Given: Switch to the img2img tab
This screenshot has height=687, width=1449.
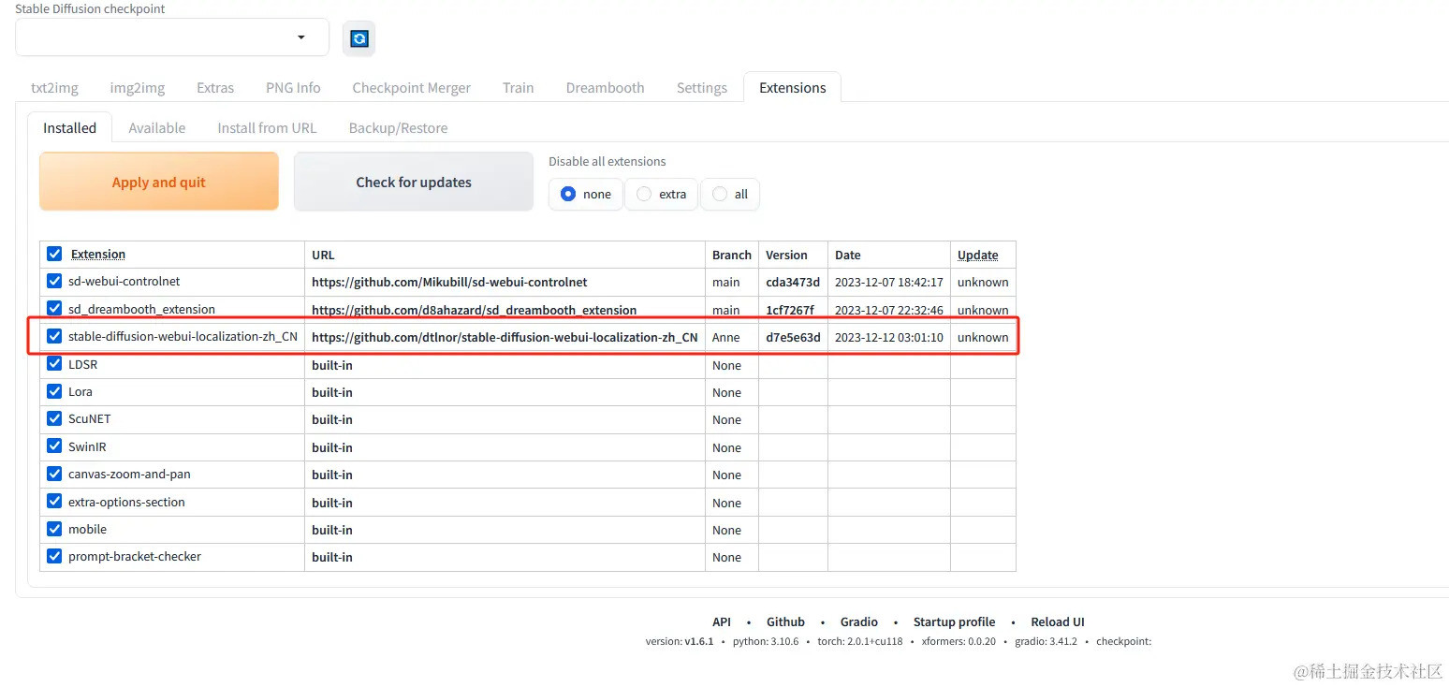Looking at the screenshot, I should (138, 88).
